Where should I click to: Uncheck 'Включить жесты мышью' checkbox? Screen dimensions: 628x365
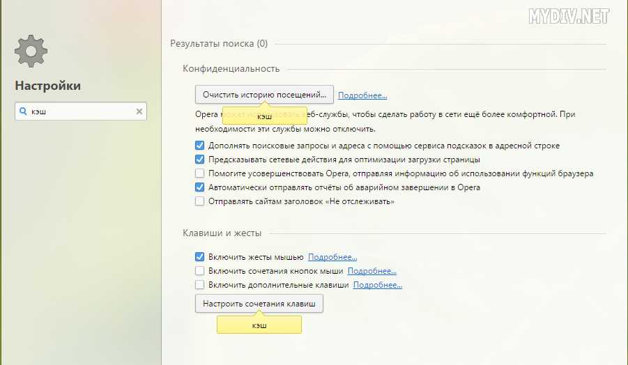coord(200,257)
